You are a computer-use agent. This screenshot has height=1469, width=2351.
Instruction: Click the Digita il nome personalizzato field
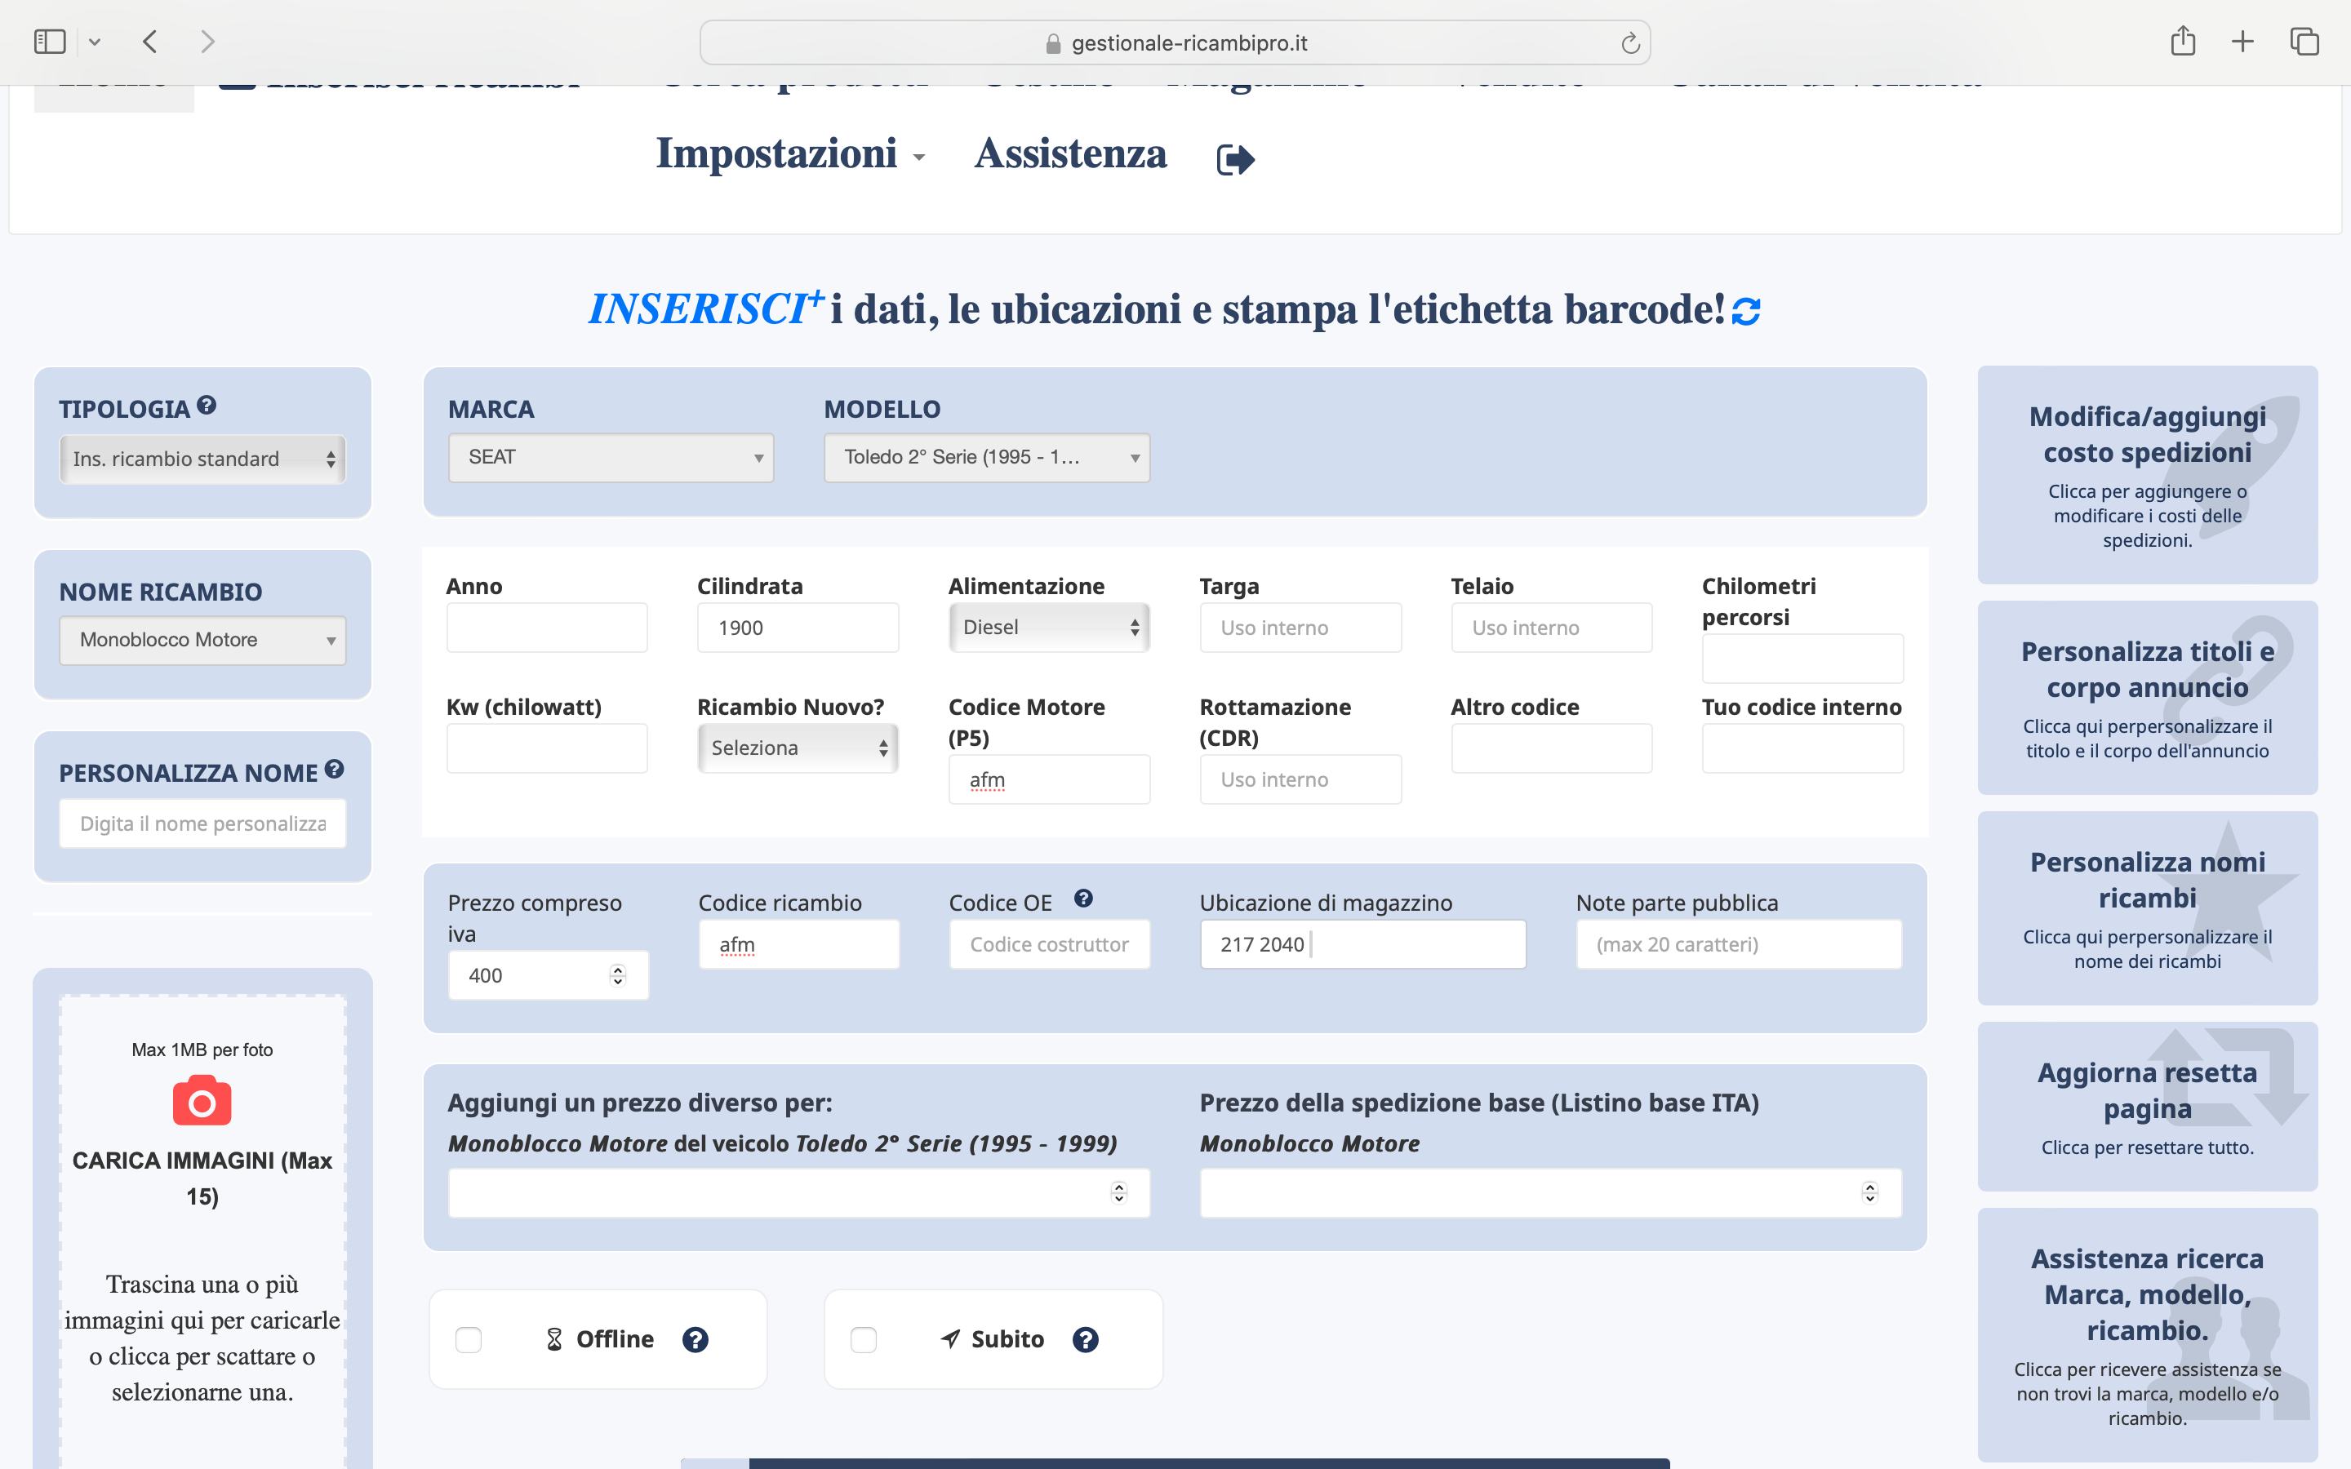(202, 824)
